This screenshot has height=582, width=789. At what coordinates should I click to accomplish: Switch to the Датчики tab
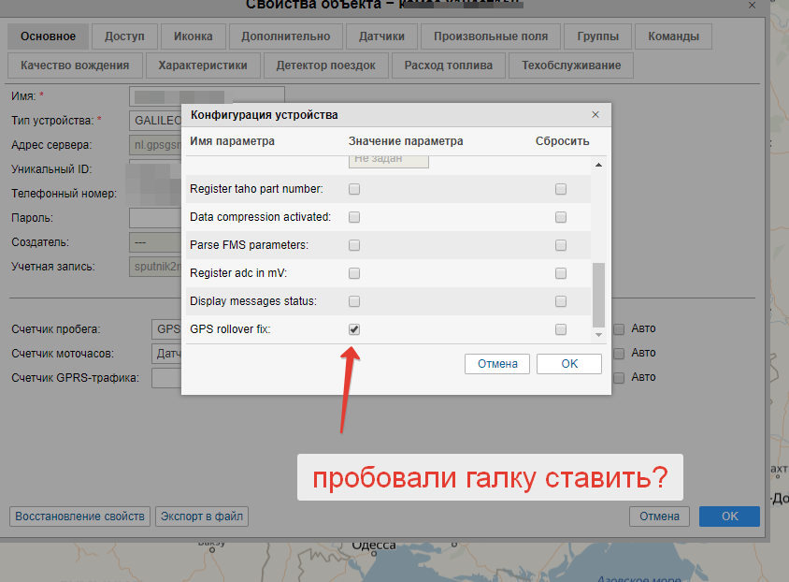[381, 36]
